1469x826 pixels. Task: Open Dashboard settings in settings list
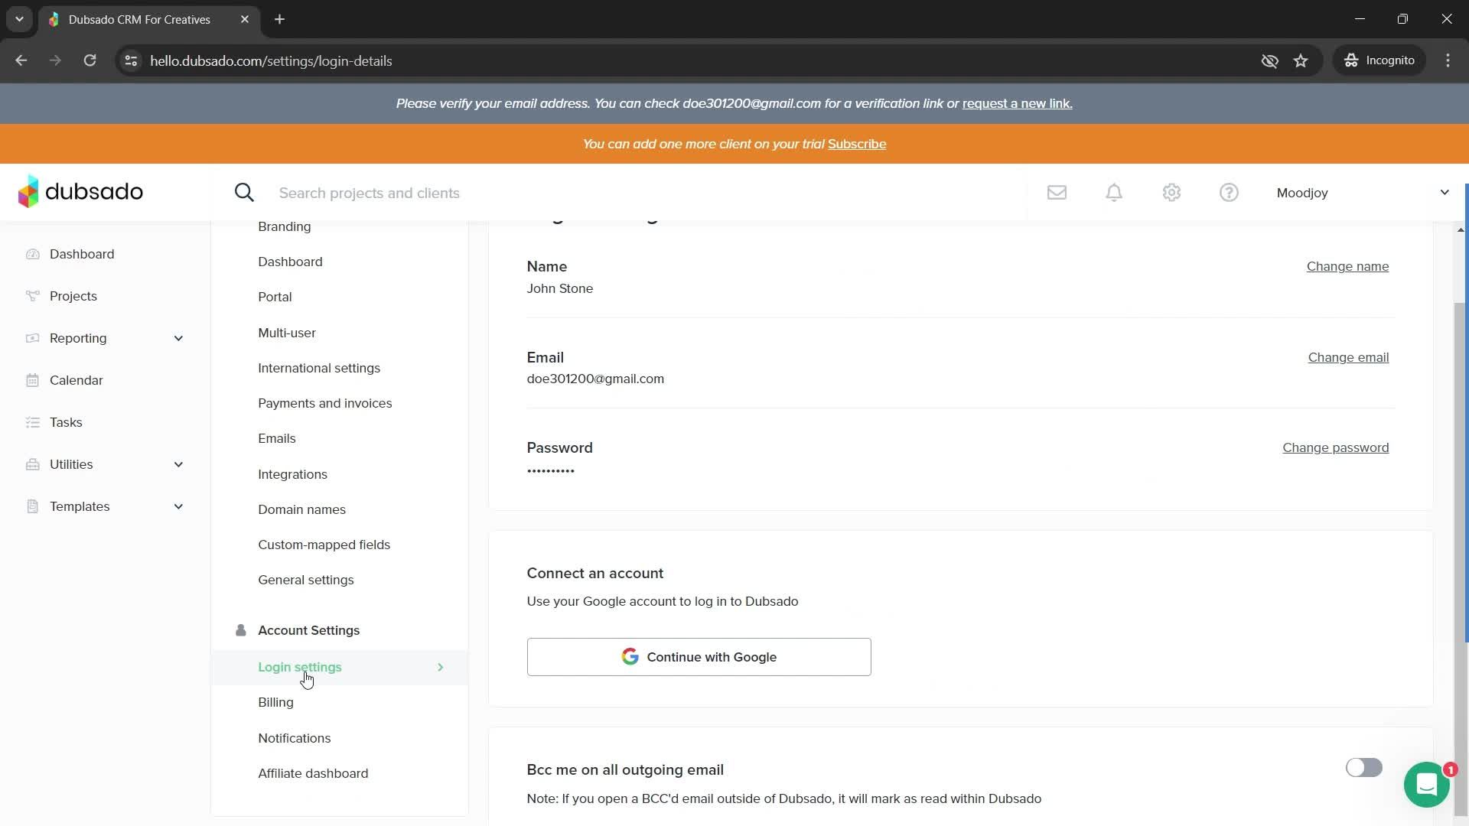[x=290, y=262]
